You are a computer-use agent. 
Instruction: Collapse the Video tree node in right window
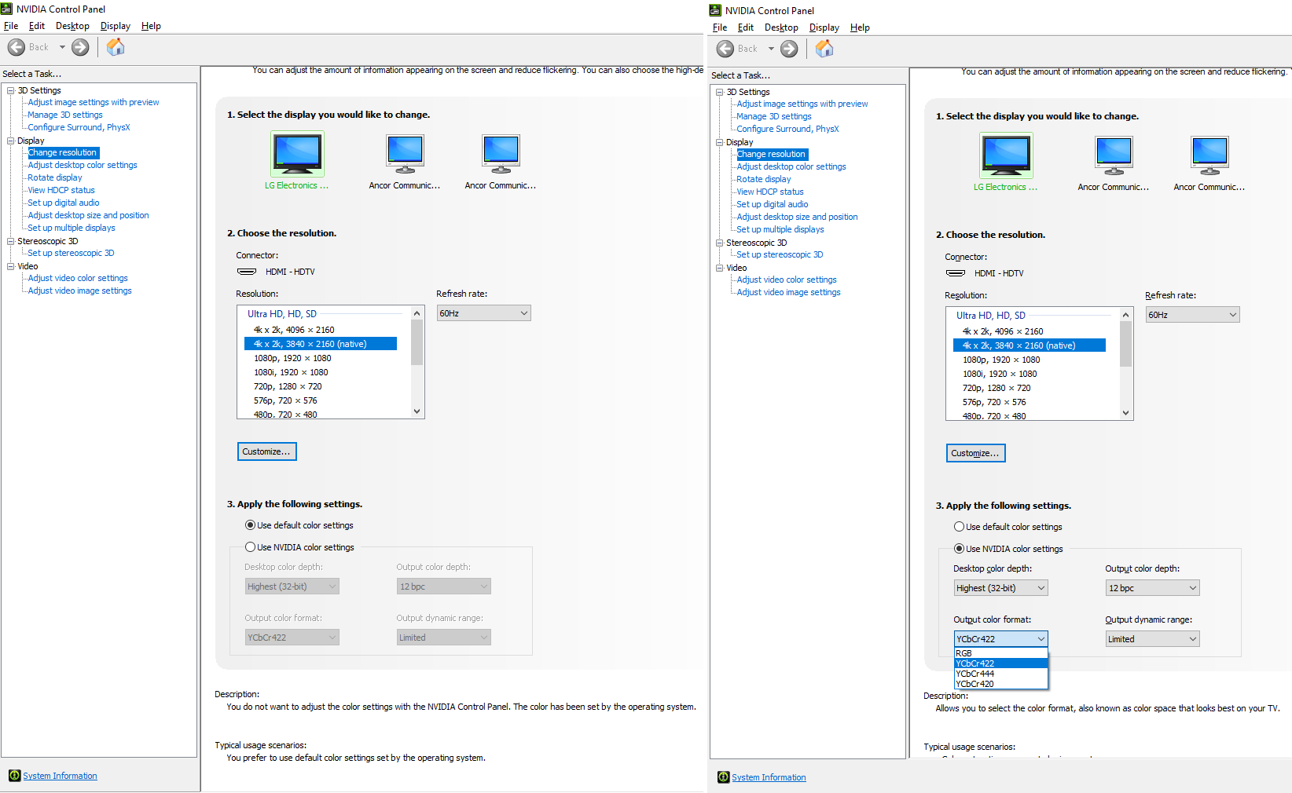tap(720, 268)
